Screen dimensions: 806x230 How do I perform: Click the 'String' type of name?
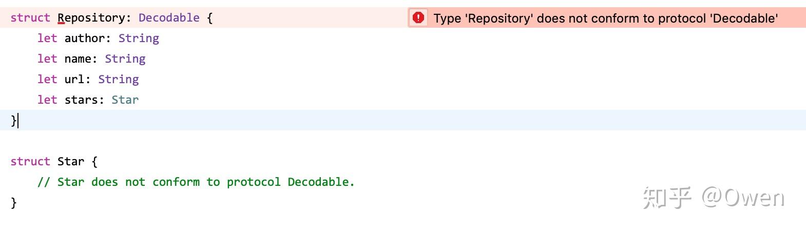click(125, 59)
